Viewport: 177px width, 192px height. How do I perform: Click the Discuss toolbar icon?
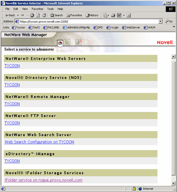(129, 15)
